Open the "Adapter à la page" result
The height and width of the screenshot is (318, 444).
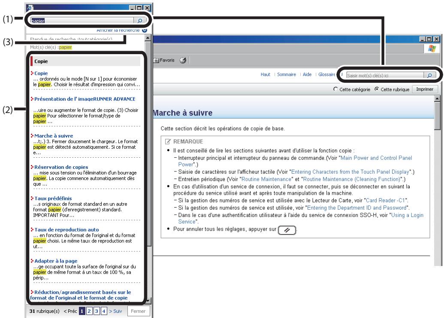(56, 261)
